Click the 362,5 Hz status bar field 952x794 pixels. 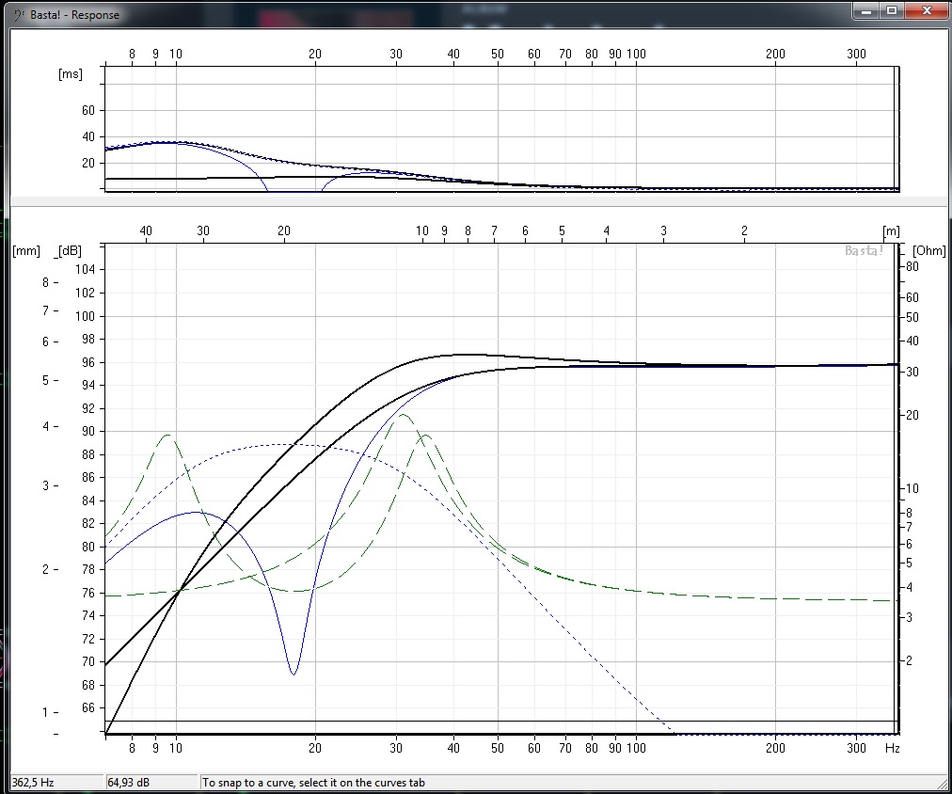55,782
